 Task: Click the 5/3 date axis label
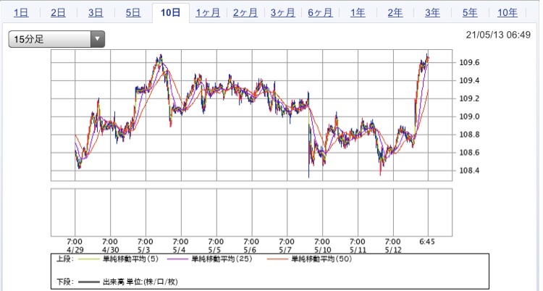(146, 250)
